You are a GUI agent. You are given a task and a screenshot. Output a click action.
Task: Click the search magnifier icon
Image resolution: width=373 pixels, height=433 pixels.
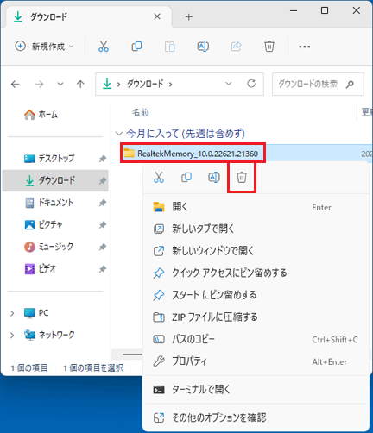350,85
